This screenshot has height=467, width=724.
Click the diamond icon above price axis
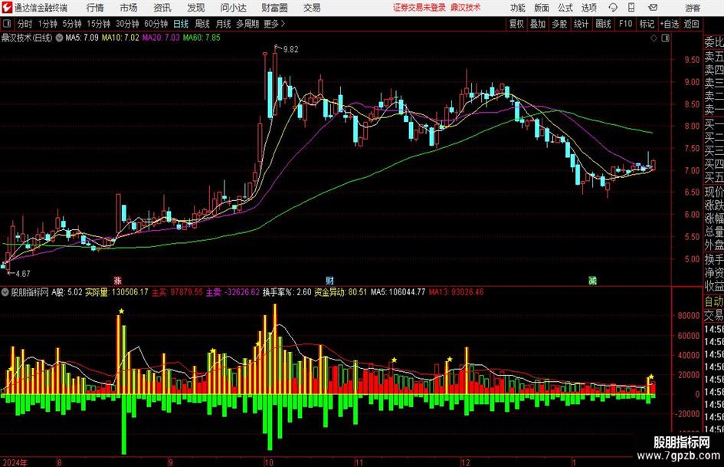pos(654,38)
